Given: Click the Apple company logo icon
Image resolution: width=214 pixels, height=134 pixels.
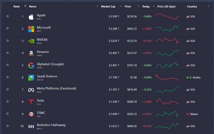Looking at the screenshot, I should coord(31,17).
